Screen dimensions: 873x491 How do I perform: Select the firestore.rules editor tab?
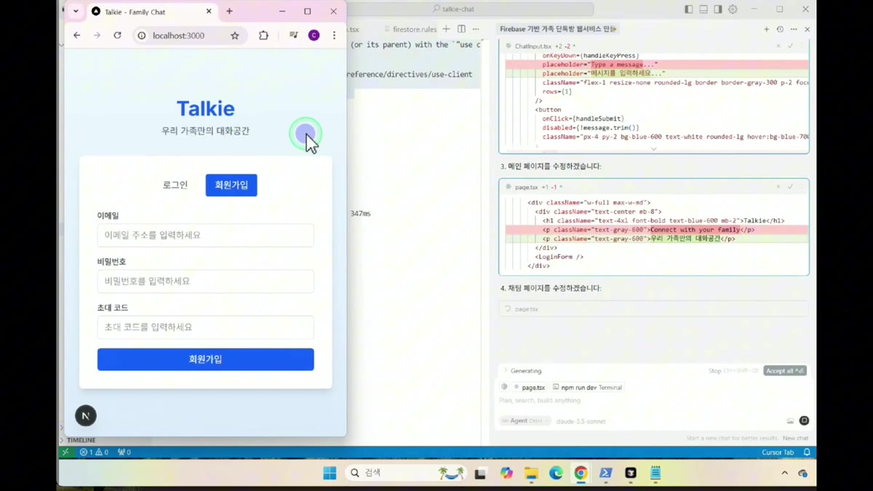point(414,29)
